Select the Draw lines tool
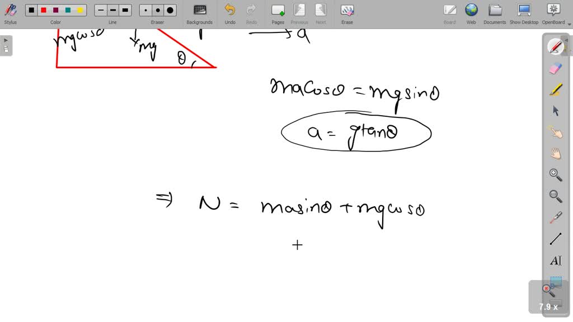 (555, 238)
